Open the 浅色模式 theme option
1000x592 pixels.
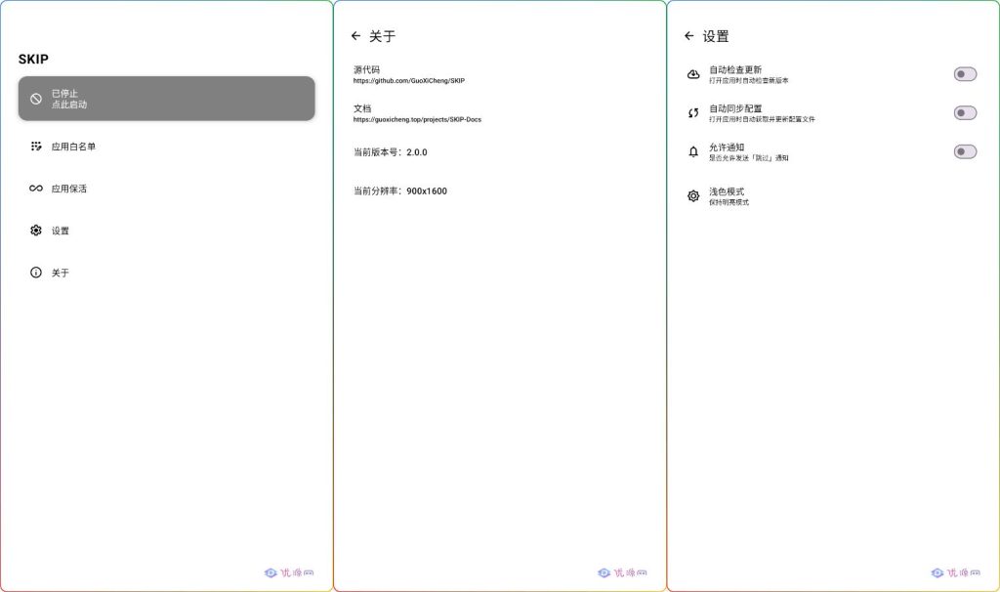point(833,195)
